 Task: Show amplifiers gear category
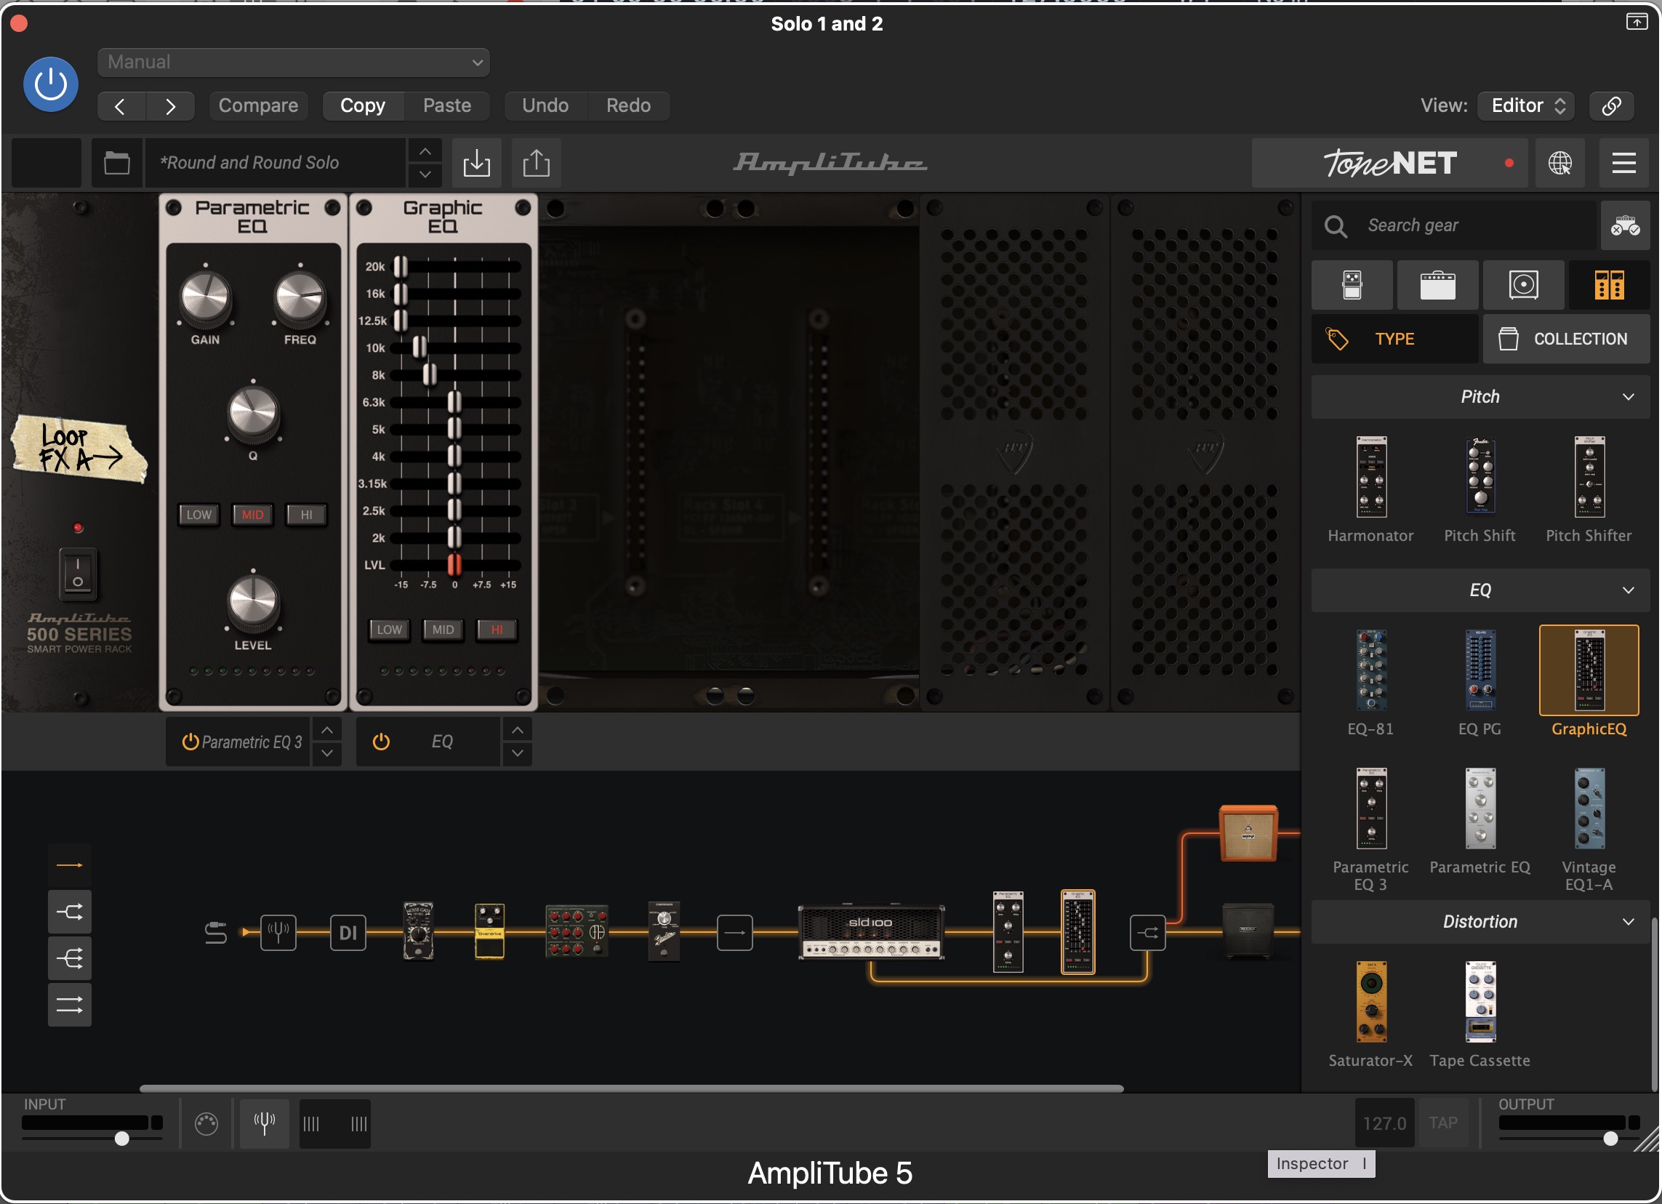(x=1438, y=285)
